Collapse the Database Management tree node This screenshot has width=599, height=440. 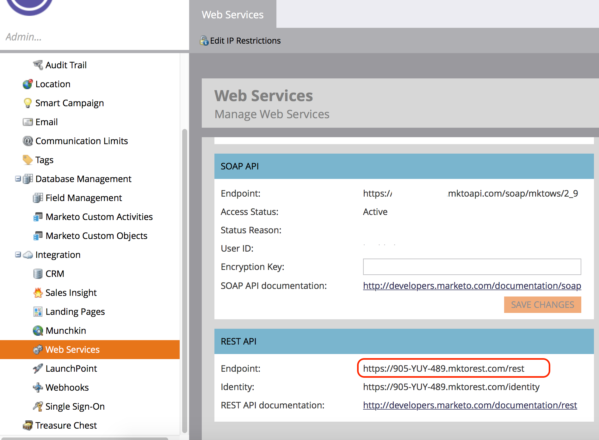[x=18, y=179]
